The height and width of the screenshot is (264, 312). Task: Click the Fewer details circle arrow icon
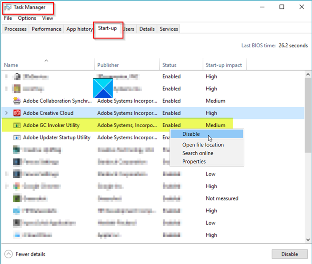tap(8, 254)
